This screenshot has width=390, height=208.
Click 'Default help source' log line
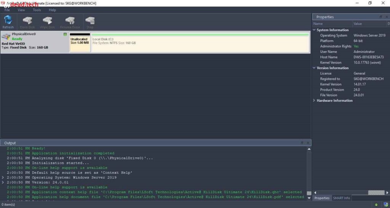tap(70, 173)
